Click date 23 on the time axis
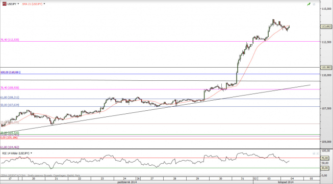This screenshot has height=184, width=333. tap(102, 178)
